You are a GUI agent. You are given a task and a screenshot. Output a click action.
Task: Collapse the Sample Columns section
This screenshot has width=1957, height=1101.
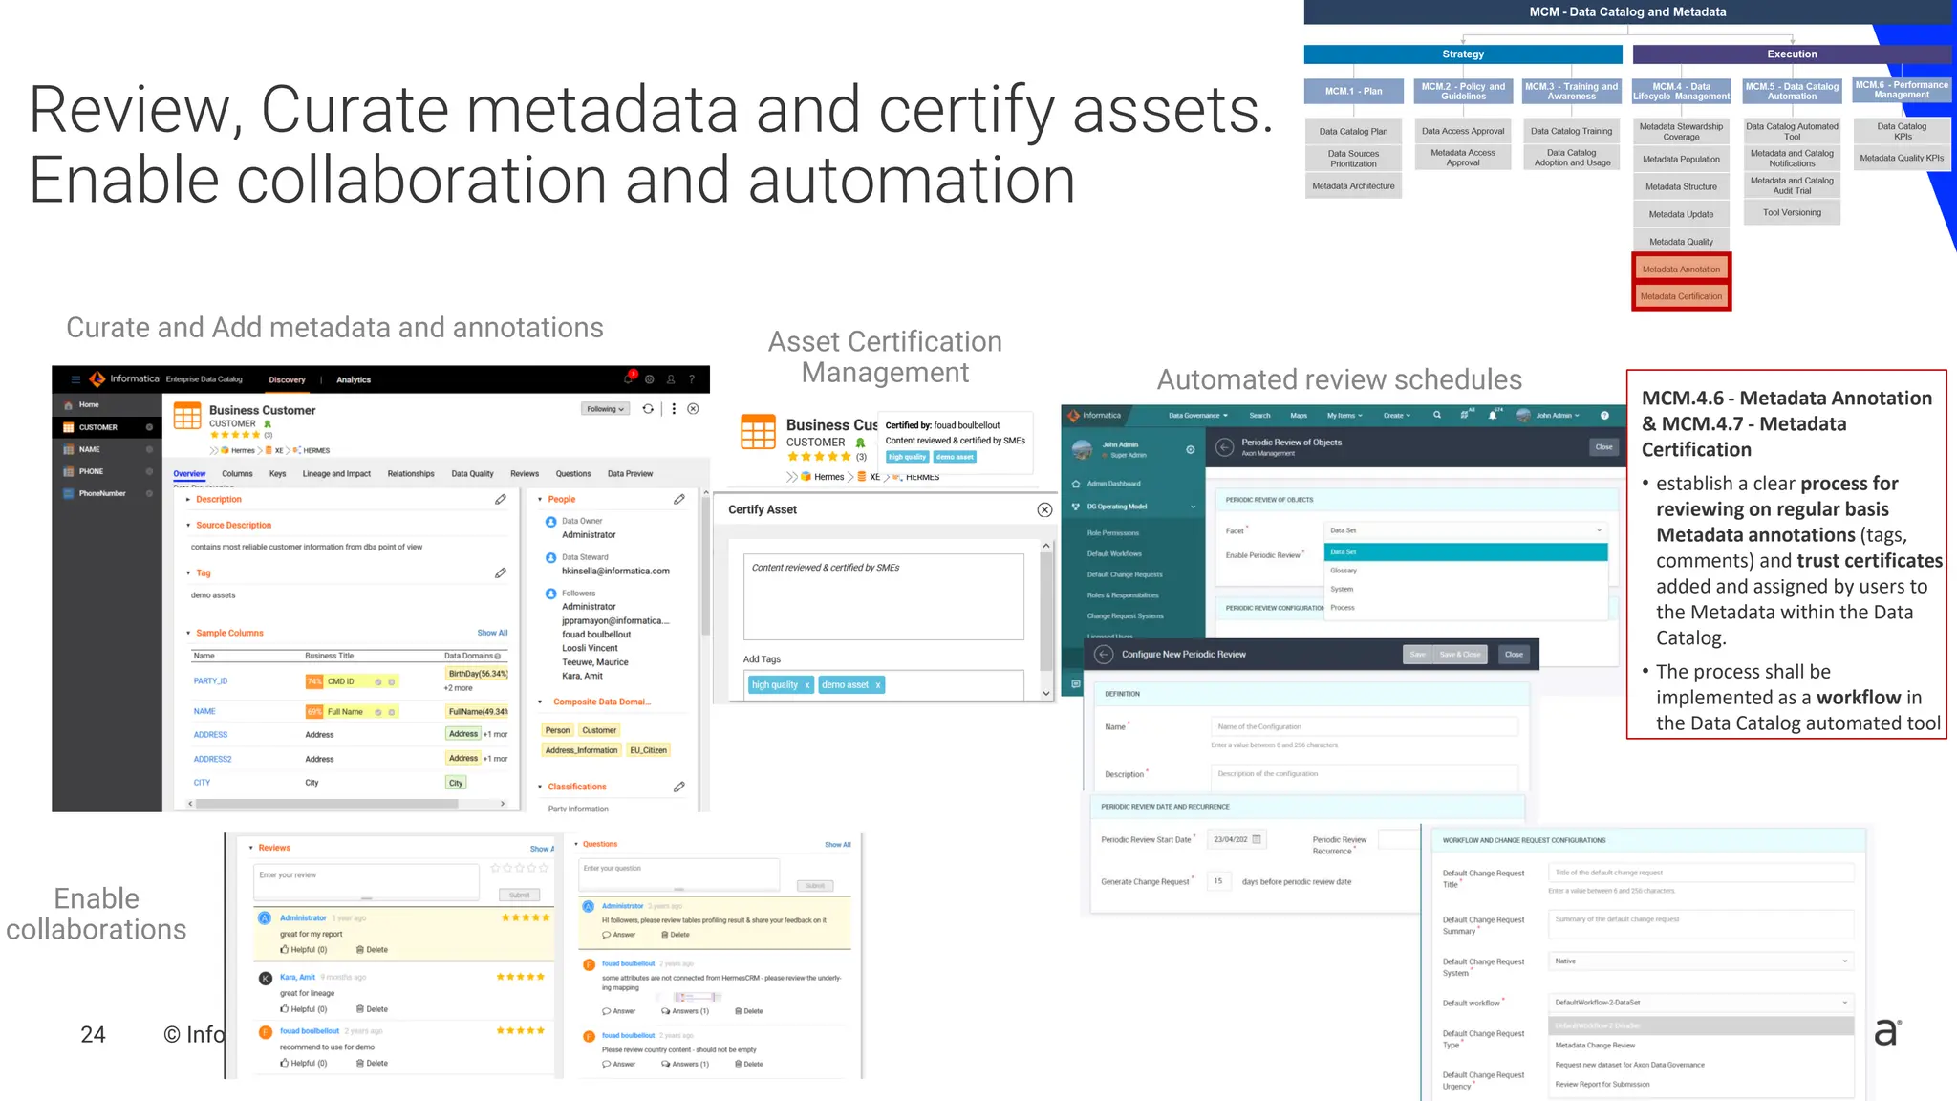click(x=188, y=634)
